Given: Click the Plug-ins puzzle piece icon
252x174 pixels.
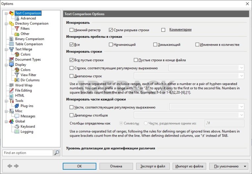Looking at the screenshot, I should (x=17, y=106).
